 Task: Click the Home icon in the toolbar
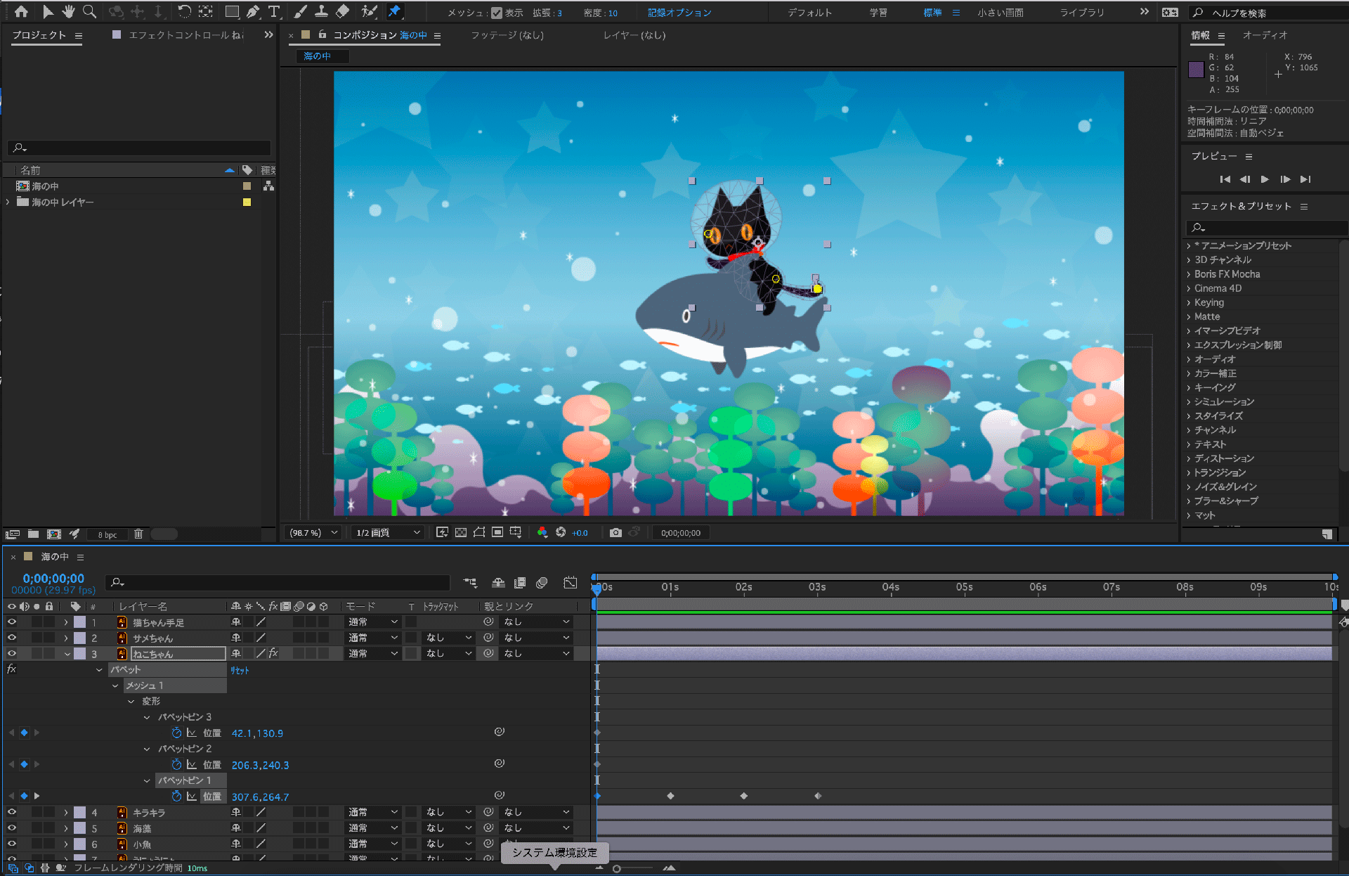(21, 12)
